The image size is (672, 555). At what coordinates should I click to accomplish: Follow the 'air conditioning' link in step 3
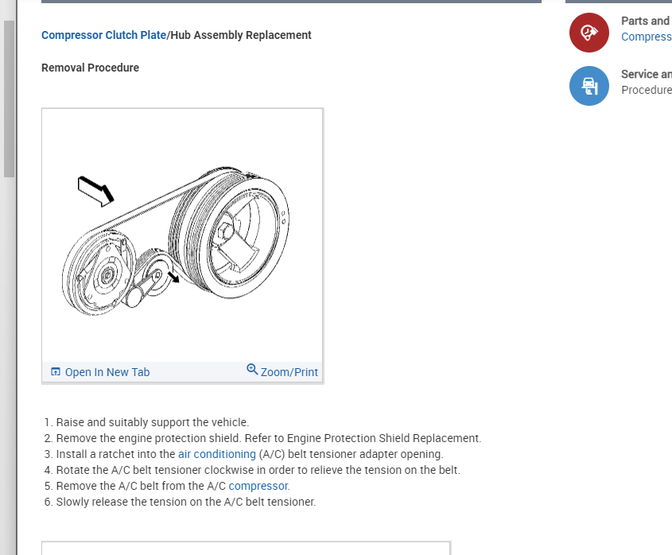point(217,454)
